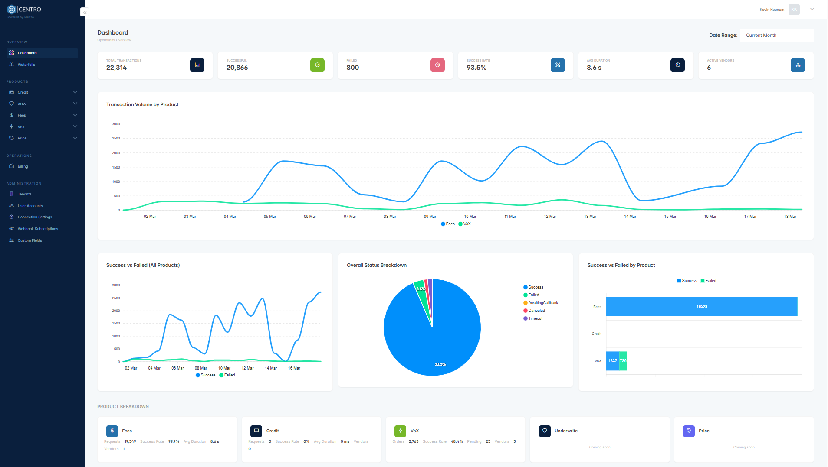The width and height of the screenshot is (828, 467).
Task: Open Webhook Subscriptions settings
Action: click(x=38, y=229)
